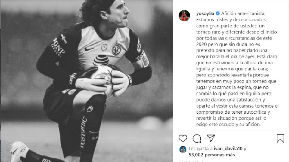Click the caption heading "Afición americanista:"
289x162 pixels.
tap(244, 13)
